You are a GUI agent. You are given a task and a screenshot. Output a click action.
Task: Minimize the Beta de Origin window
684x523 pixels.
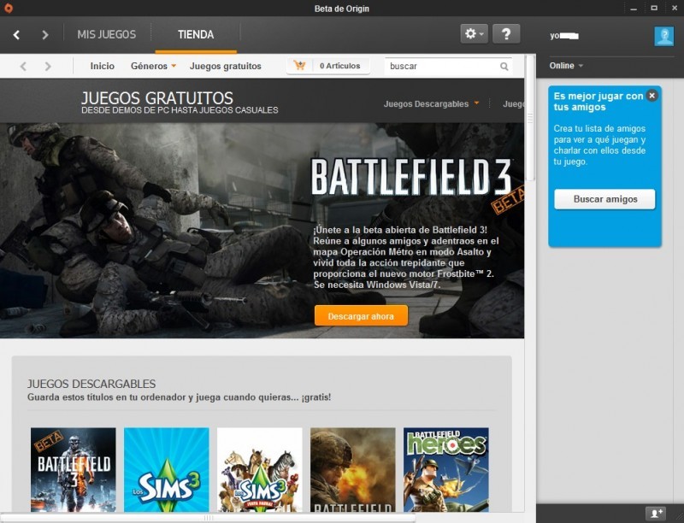tap(634, 9)
